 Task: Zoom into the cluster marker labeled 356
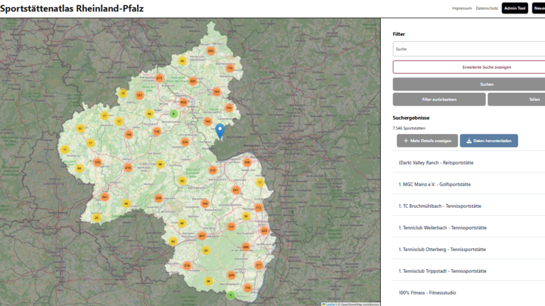pyautogui.click(x=246, y=162)
